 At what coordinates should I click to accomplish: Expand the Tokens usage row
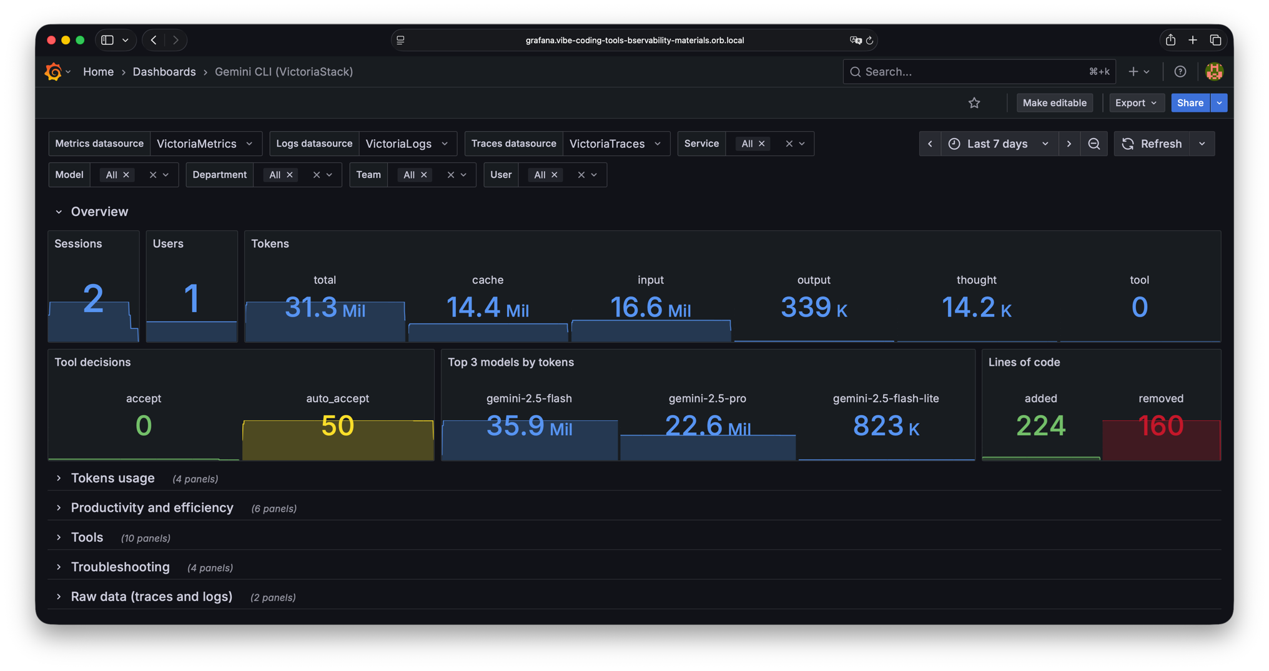coord(112,478)
